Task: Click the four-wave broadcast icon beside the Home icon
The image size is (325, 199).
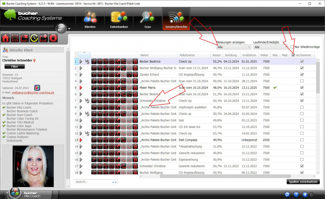Action: pos(15,38)
